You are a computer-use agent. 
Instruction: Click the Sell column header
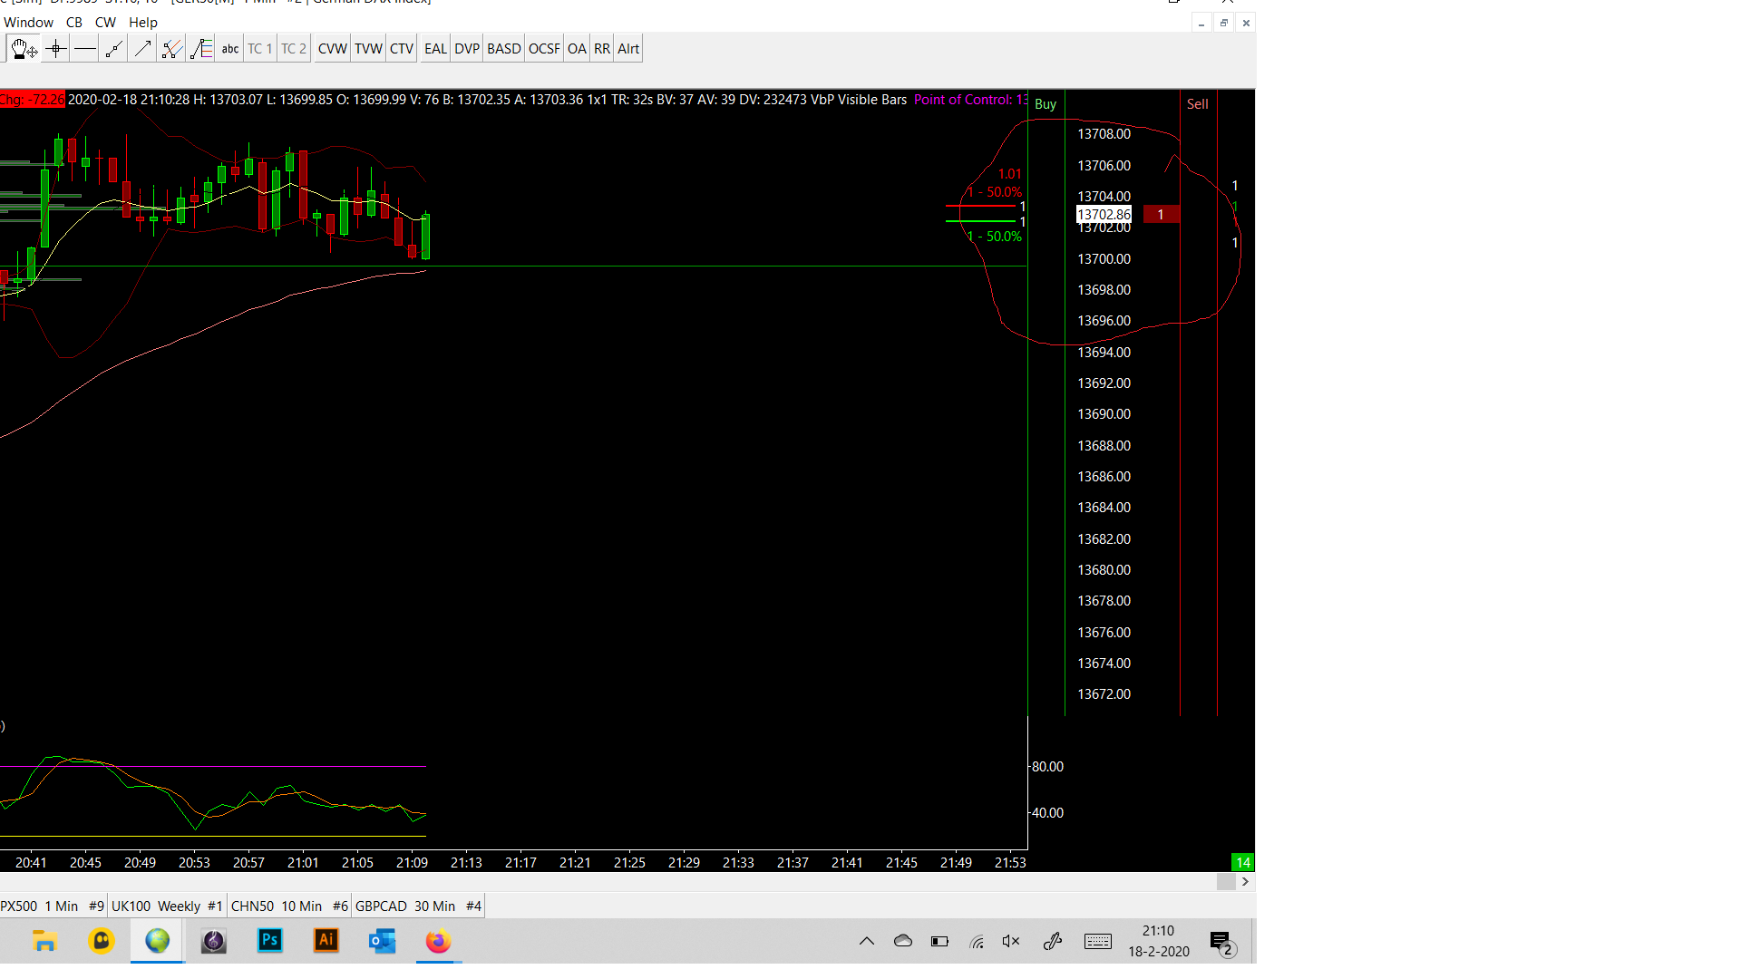(1197, 104)
